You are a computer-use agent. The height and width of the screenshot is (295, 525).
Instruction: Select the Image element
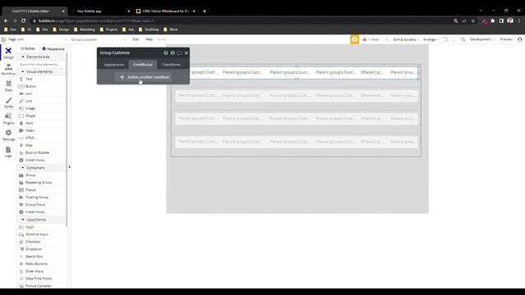[x=42, y=108]
